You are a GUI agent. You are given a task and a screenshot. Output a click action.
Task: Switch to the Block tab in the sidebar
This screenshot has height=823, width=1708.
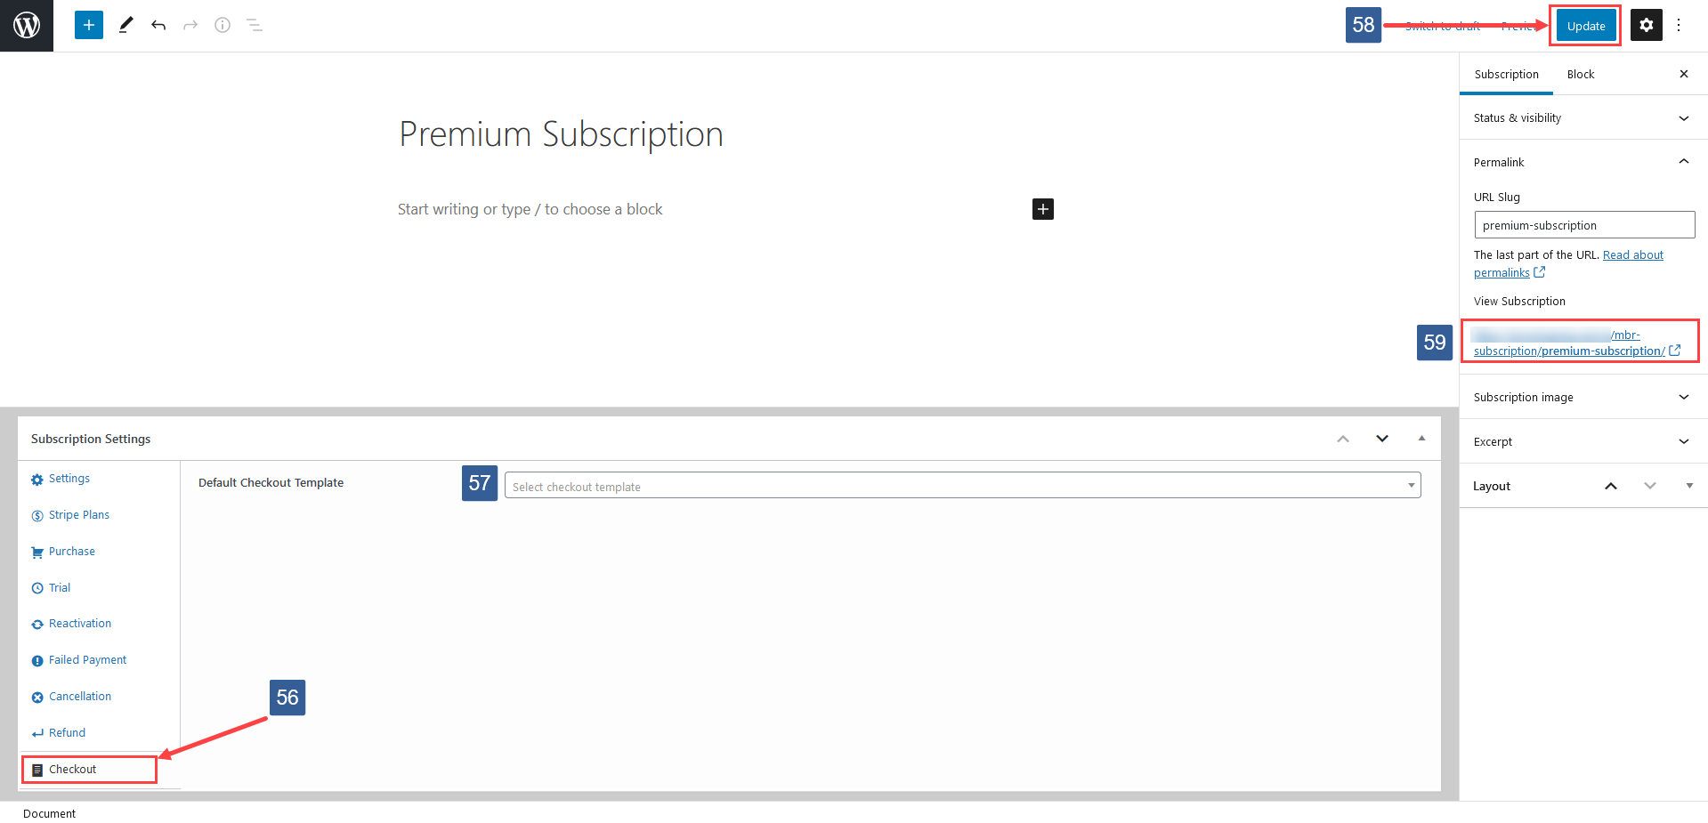coord(1580,74)
